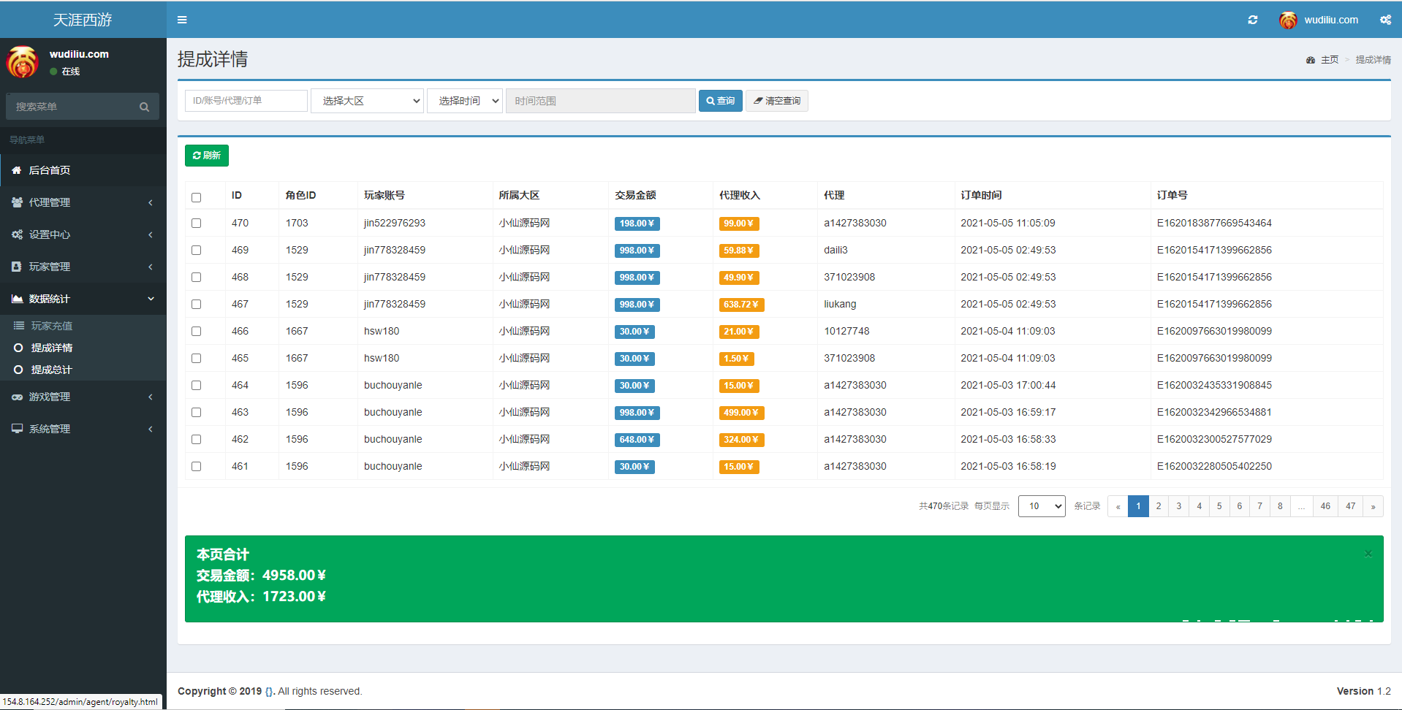
Task: Click the gears icon beside 设置中心
Action: 17,234
